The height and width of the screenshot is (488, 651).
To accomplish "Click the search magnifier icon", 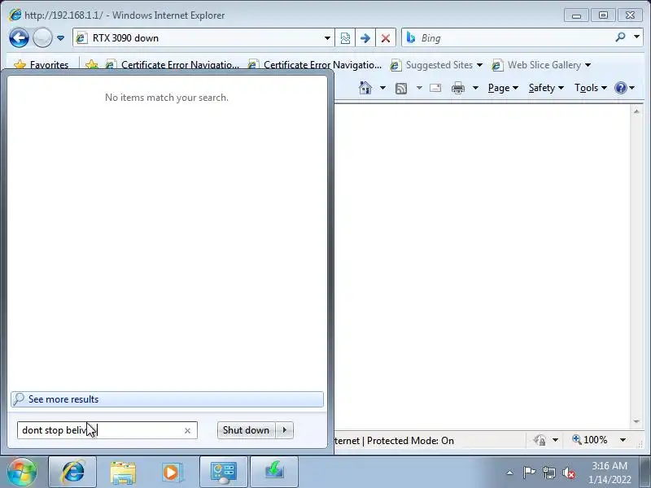I will click(620, 37).
